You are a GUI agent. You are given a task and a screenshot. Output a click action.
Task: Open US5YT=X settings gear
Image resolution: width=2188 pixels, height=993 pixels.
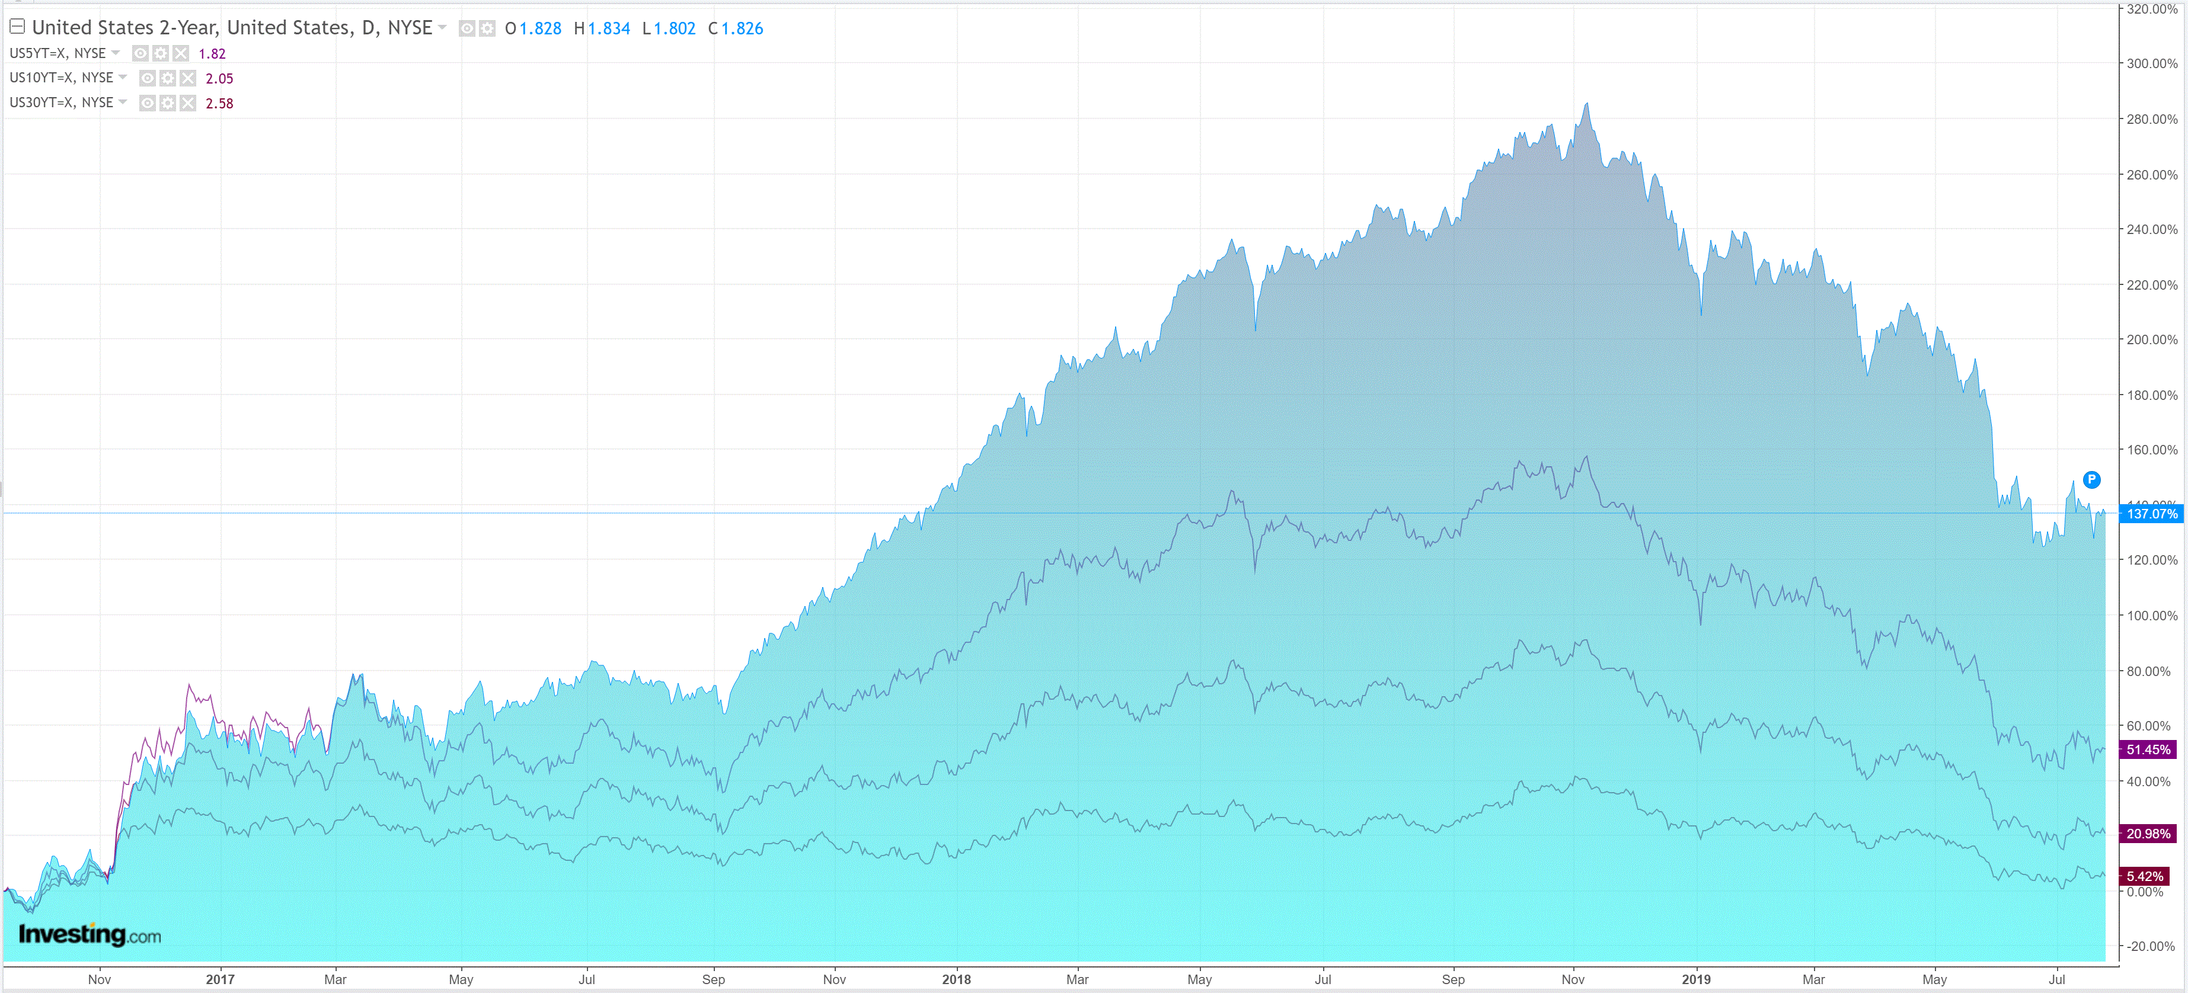coord(161,53)
